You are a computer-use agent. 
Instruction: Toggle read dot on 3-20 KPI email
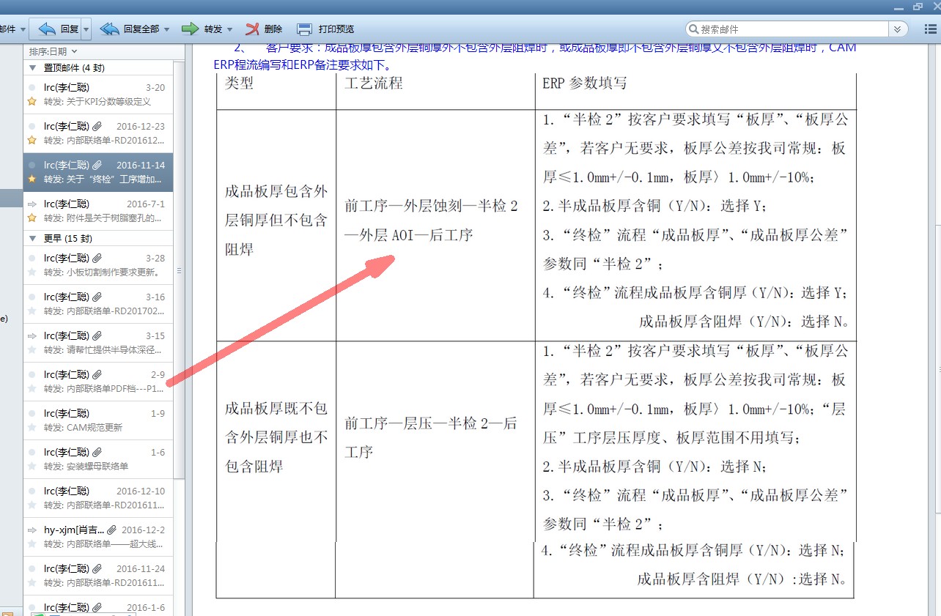pos(32,88)
